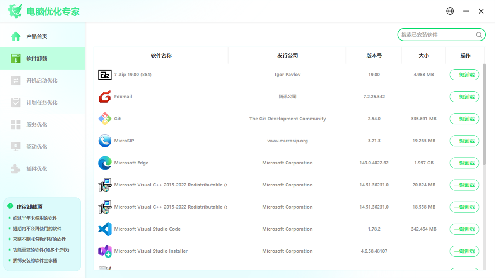Image resolution: width=495 pixels, height=278 pixels.
Task: Click the Microsoft Visual Studio Code name
Action: (147, 229)
